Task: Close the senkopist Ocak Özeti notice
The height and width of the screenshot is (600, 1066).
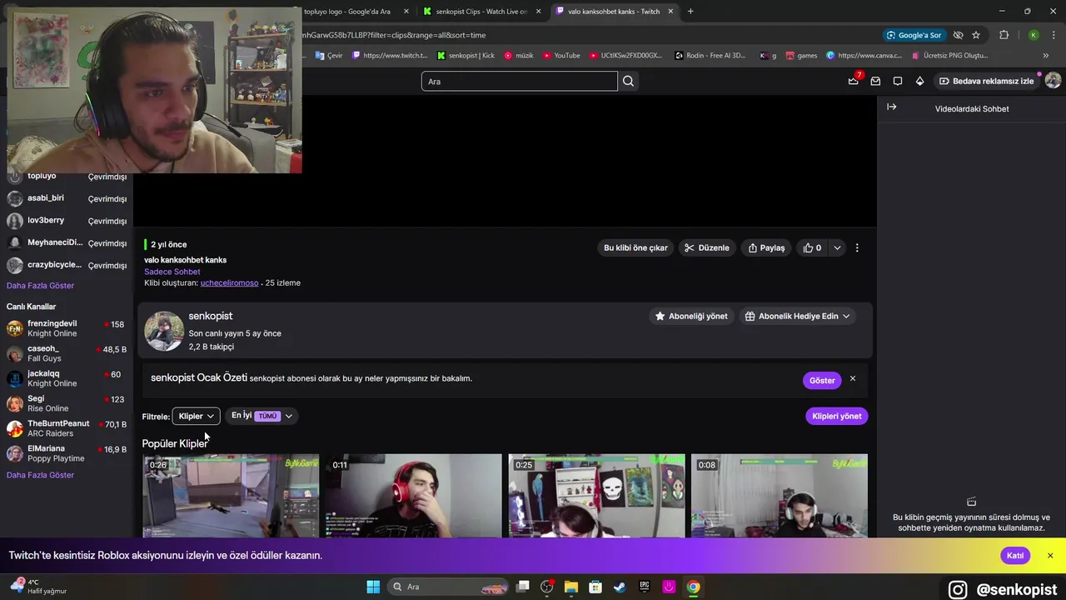Action: pos(853,379)
